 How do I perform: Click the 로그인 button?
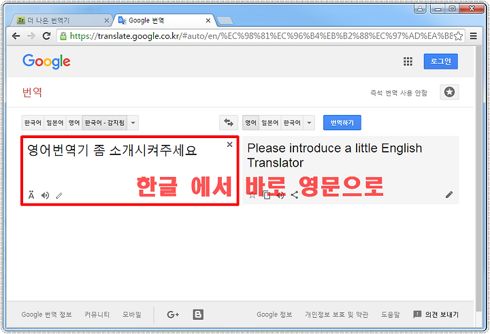point(440,61)
